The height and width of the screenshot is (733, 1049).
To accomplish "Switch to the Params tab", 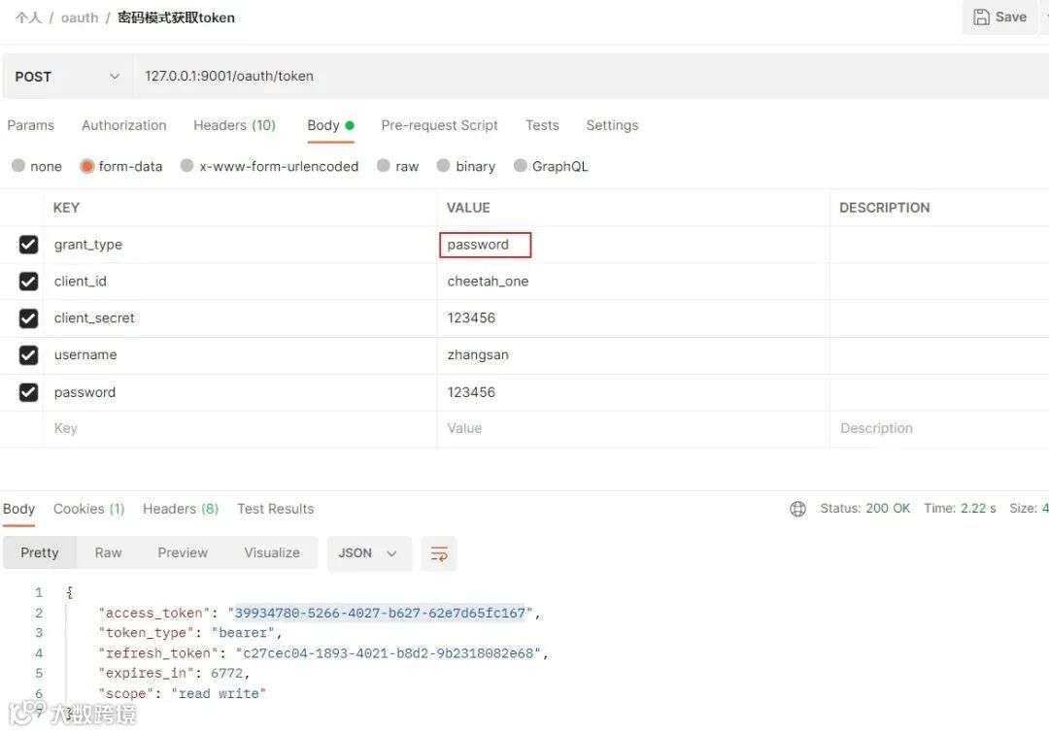I will (x=31, y=125).
